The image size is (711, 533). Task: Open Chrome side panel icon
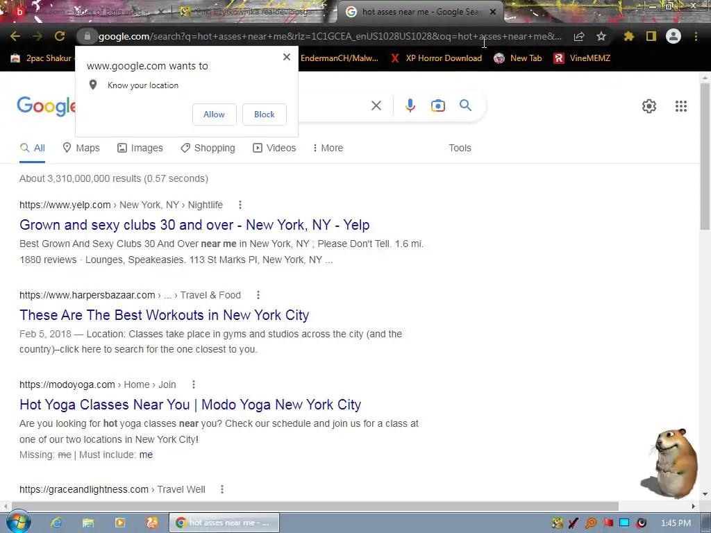click(x=651, y=36)
